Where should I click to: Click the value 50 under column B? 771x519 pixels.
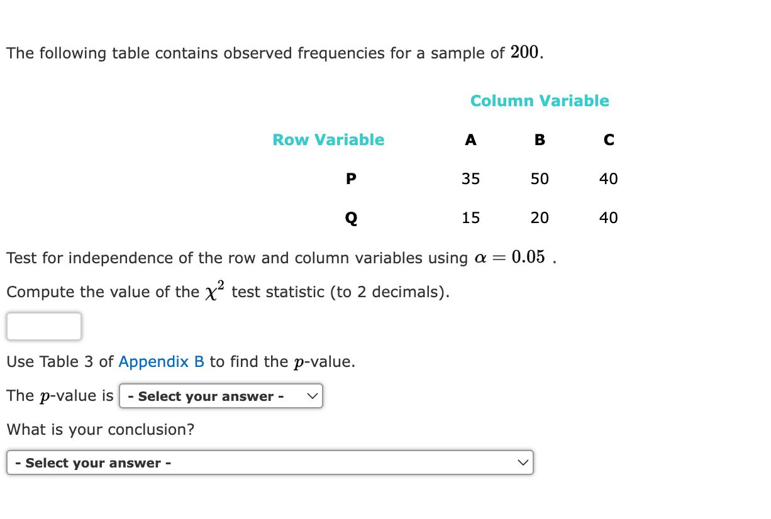[x=540, y=178]
